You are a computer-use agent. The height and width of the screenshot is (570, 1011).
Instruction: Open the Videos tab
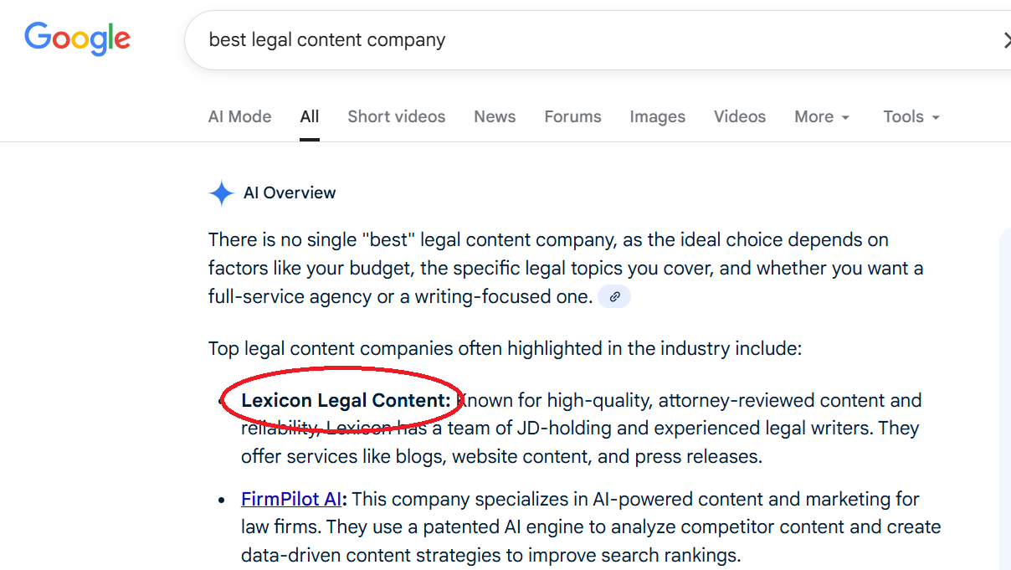[x=740, y=117]
